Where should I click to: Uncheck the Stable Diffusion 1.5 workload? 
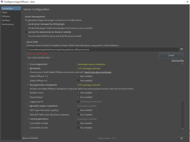tap(78, 76)
